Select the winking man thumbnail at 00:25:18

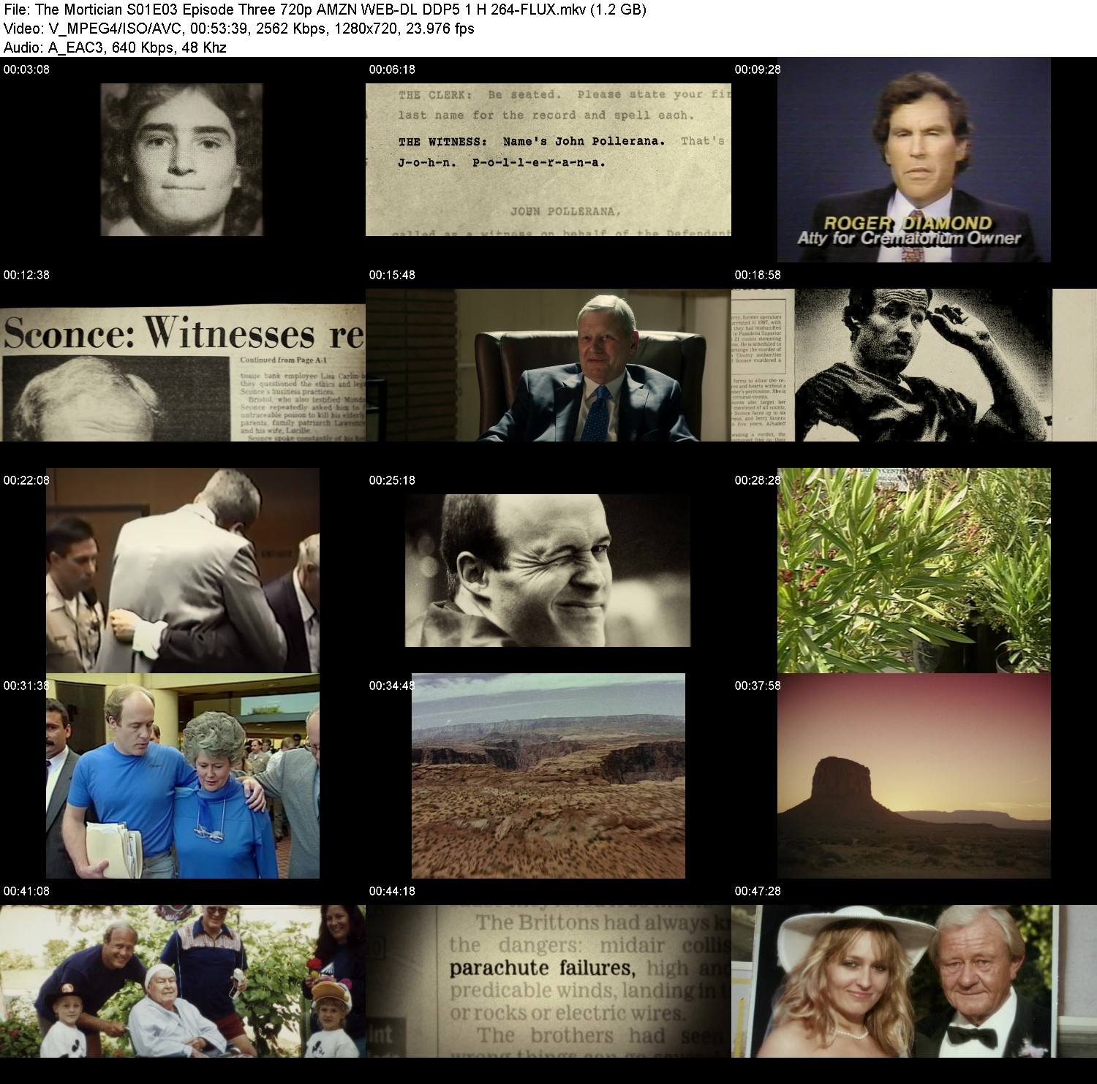(548, 570)
